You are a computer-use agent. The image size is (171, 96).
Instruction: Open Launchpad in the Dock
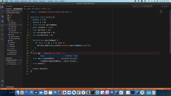tap(22, 93)
